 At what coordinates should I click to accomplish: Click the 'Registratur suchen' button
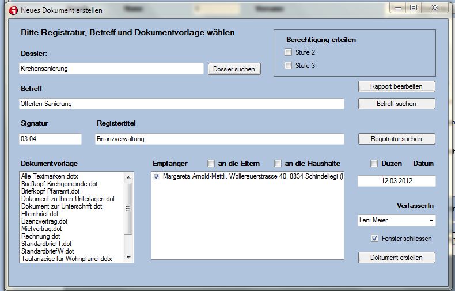(396, 139)
